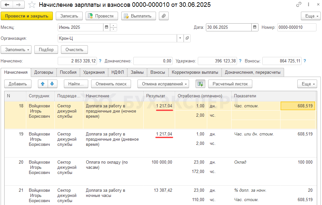Click the Очистить button

coord(74,49)
